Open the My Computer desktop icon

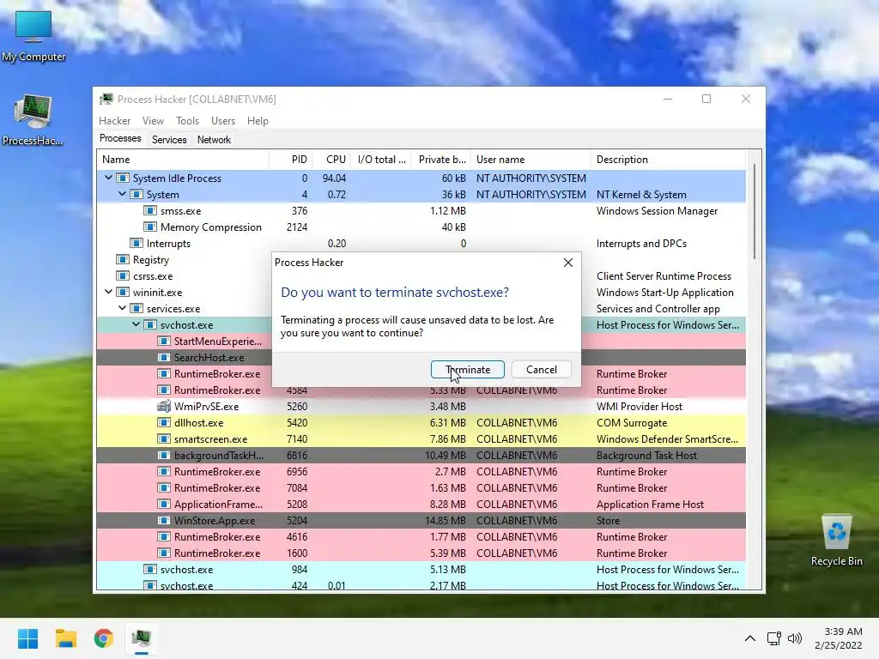33,36
